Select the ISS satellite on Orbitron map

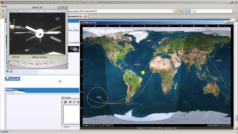pos(98,97)
